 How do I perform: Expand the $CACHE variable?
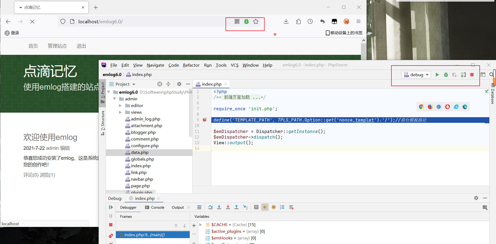point(201,224)
